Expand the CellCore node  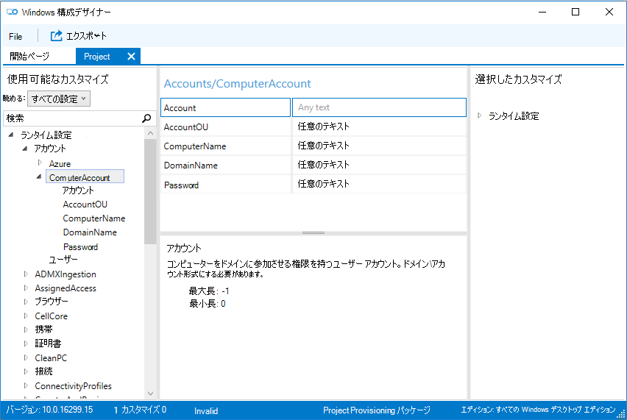(x=26, y=316)
